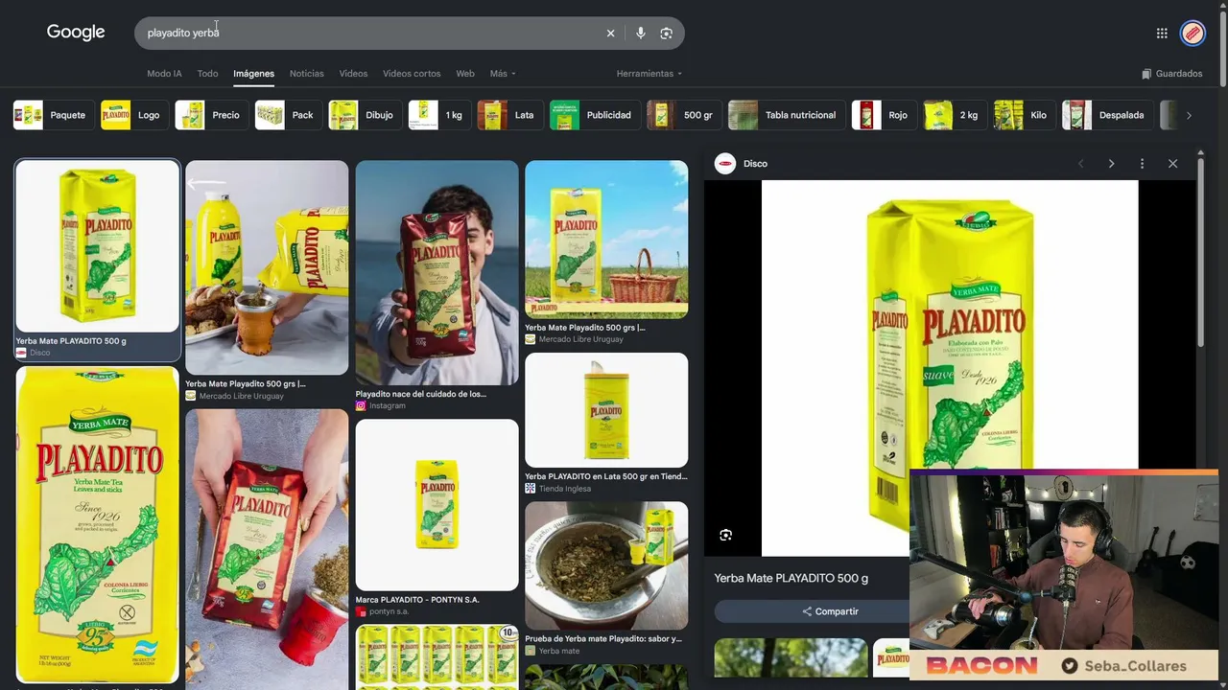Apply the Dibujo filter chip
1228x690 pixels.
(365, 115)
